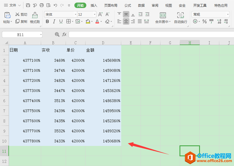Switch to the 开始 tab

[x=80, y=5]
